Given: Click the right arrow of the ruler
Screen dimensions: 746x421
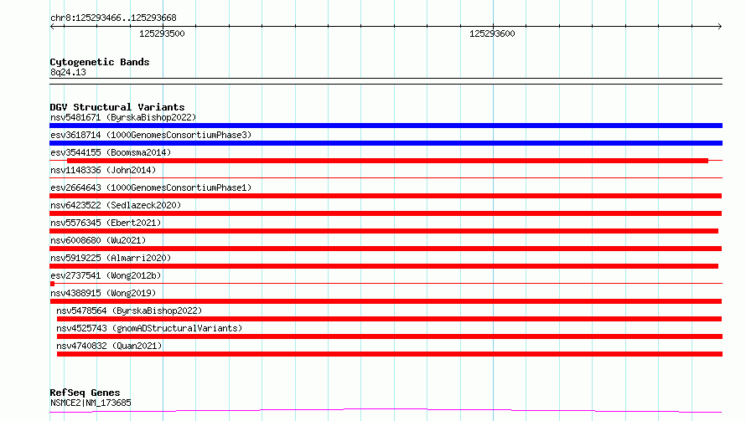Looking at the screenshot, I should (719, 27).
